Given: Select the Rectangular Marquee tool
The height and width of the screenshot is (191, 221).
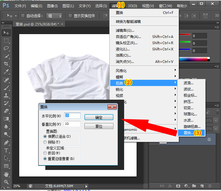Looking at the screenshot, I should click(6, 41).
